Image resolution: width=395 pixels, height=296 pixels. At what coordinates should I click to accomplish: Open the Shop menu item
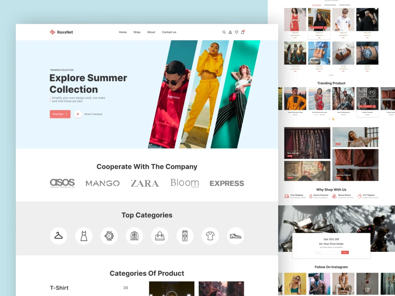137,32
